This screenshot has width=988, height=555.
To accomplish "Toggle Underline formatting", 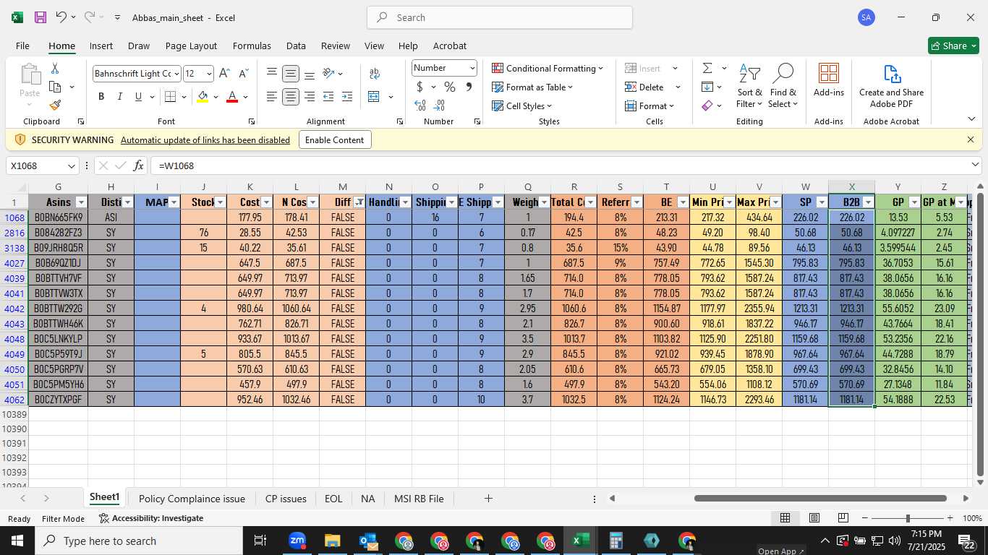I will [138, 97].
